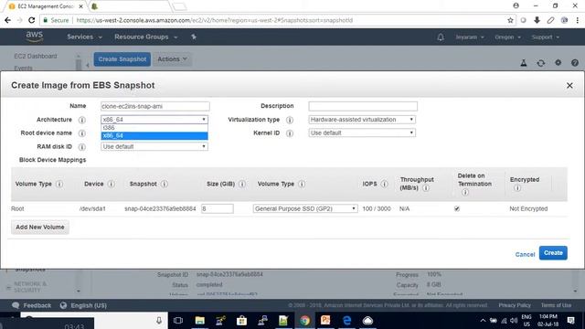Click the Size (GiB) info icon

click(242, 184)
